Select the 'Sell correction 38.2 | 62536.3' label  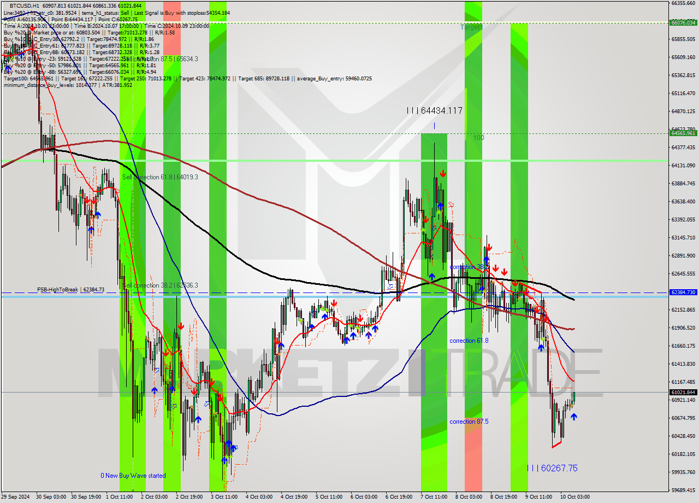(160, 285)
